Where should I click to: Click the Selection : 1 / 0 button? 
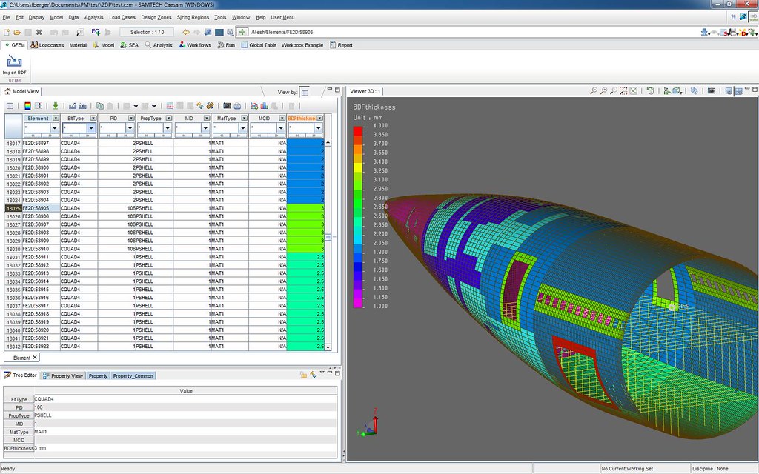click(148, 32)
